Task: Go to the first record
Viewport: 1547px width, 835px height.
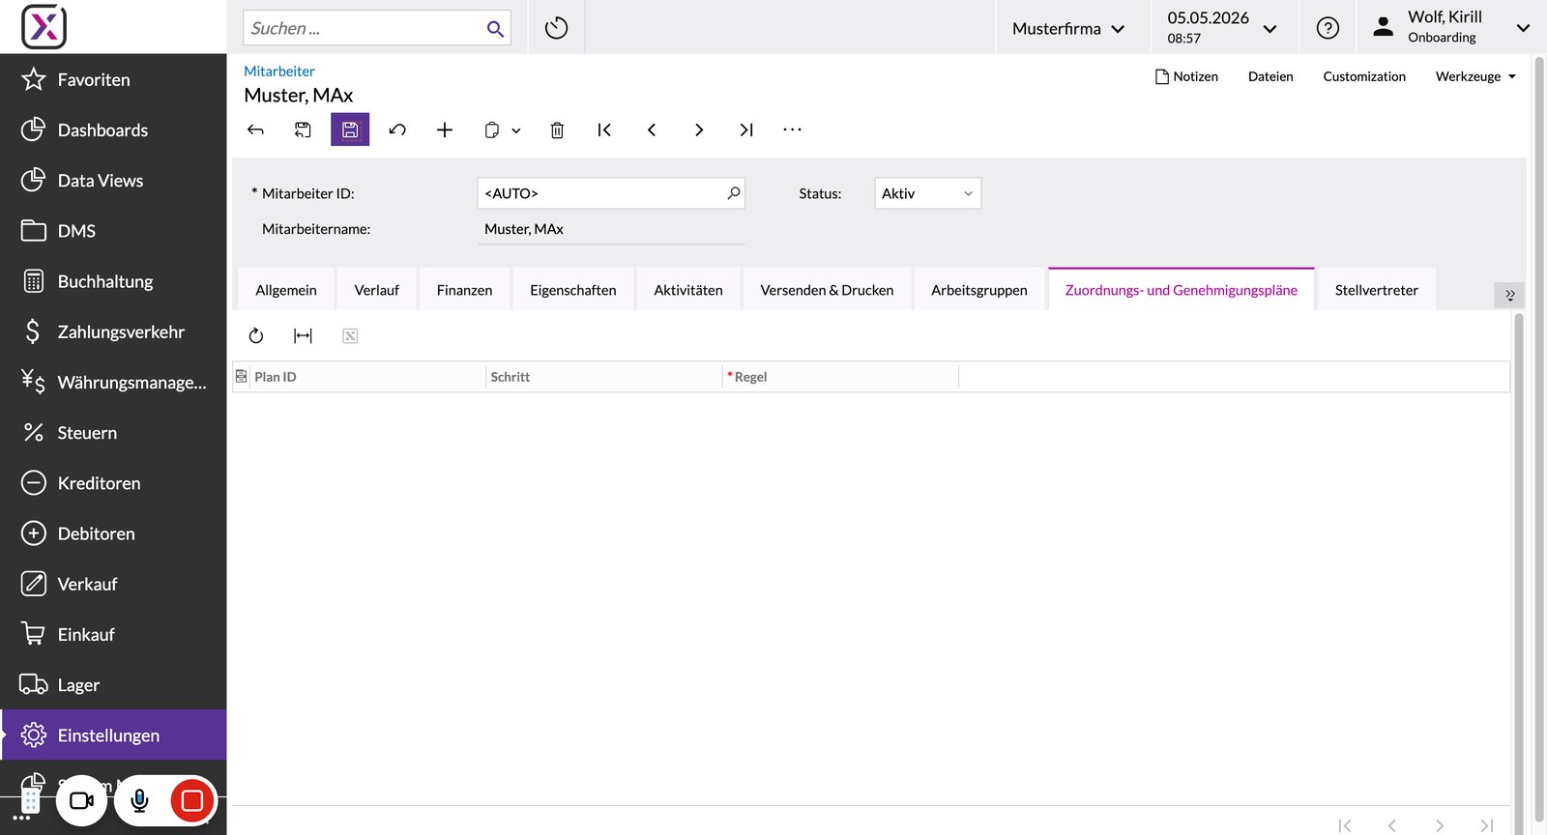Action: (604, 130)
